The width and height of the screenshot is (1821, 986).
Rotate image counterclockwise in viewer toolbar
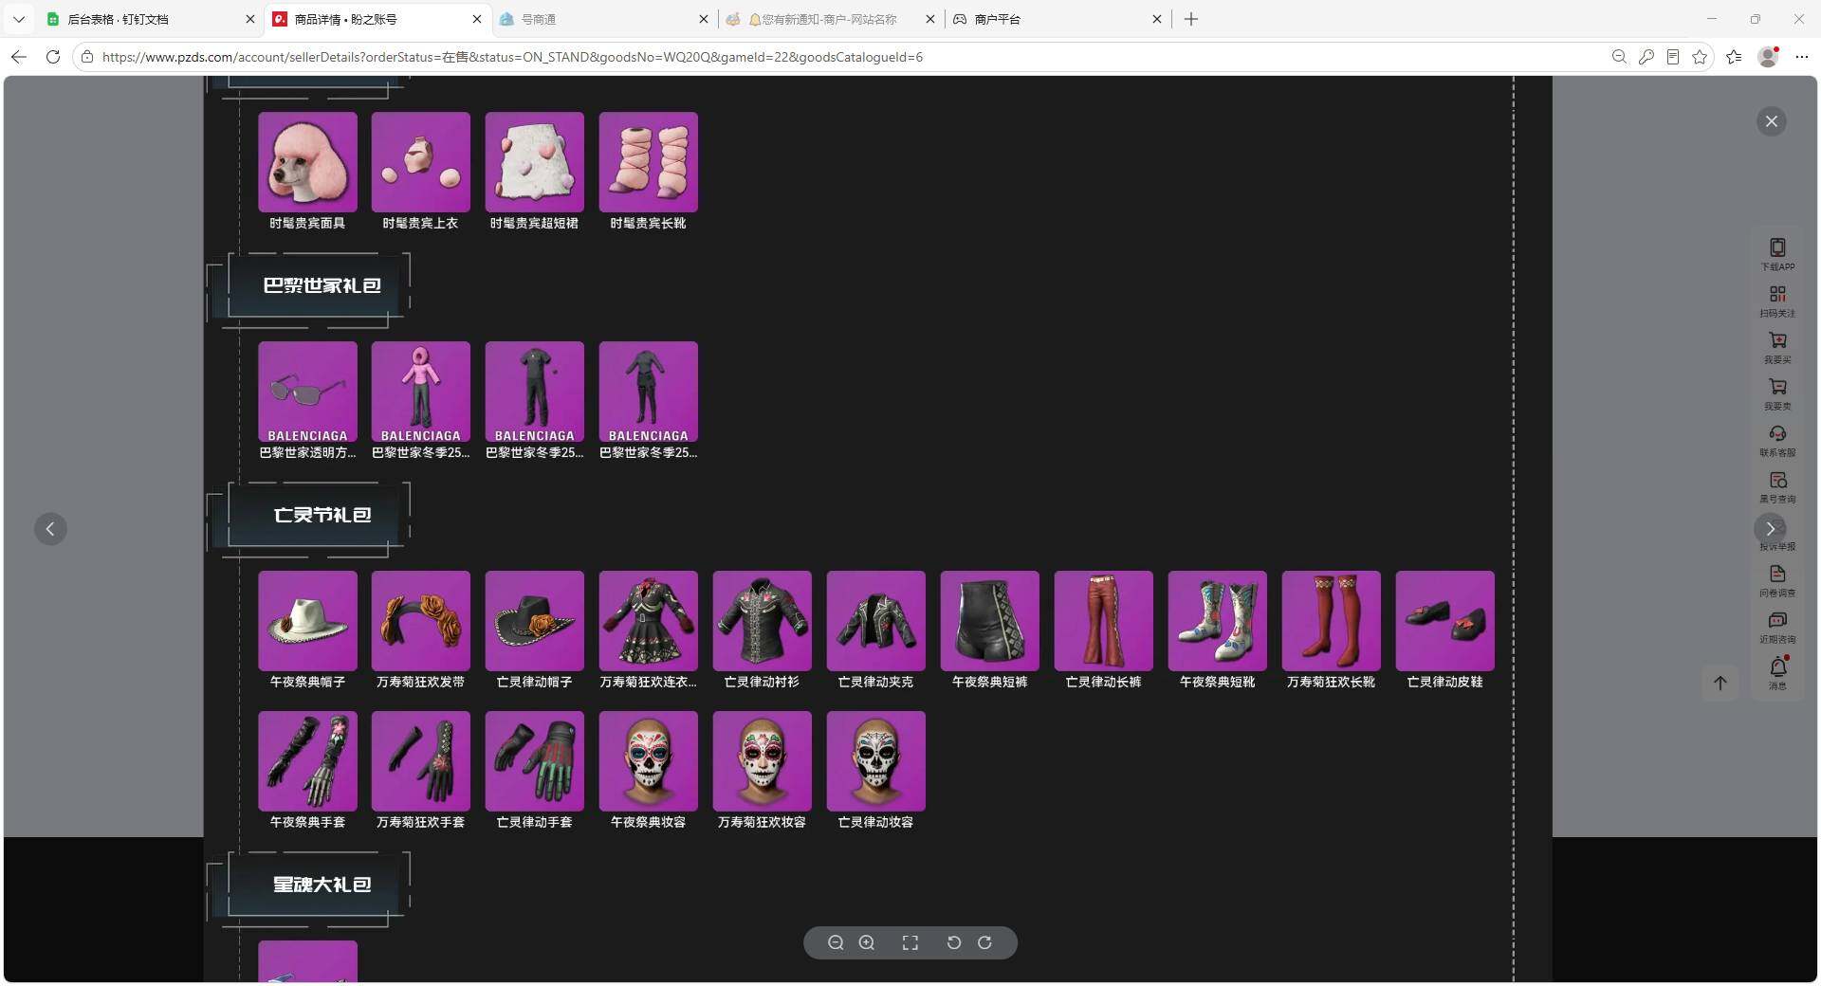954,942
